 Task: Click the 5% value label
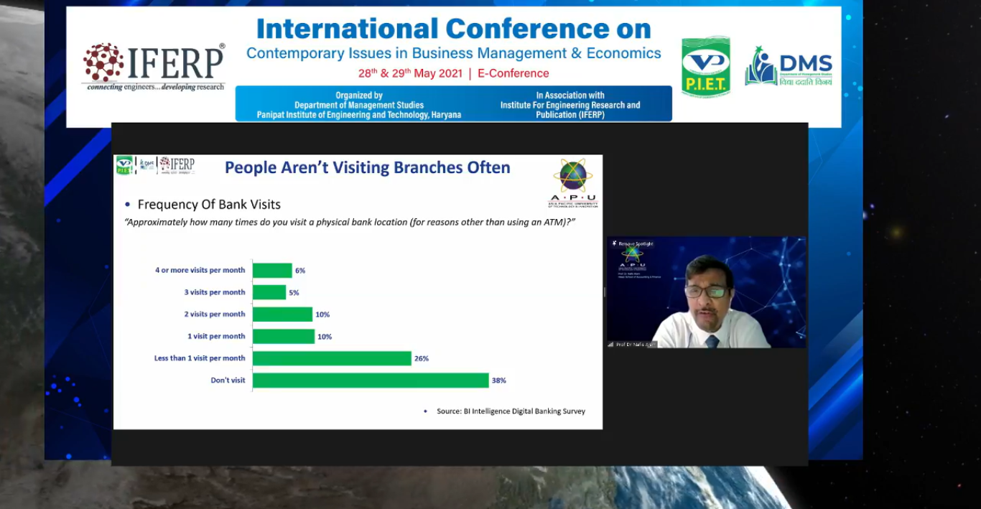(x=294, y=293)
